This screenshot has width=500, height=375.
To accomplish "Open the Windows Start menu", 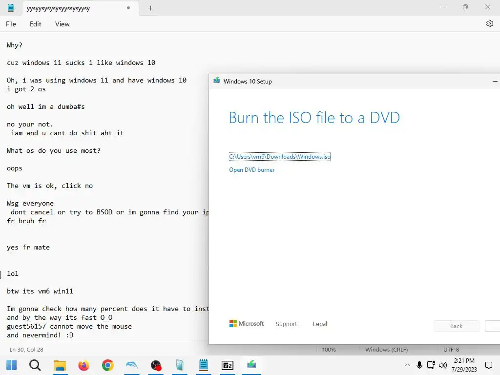I will [12, 365].
